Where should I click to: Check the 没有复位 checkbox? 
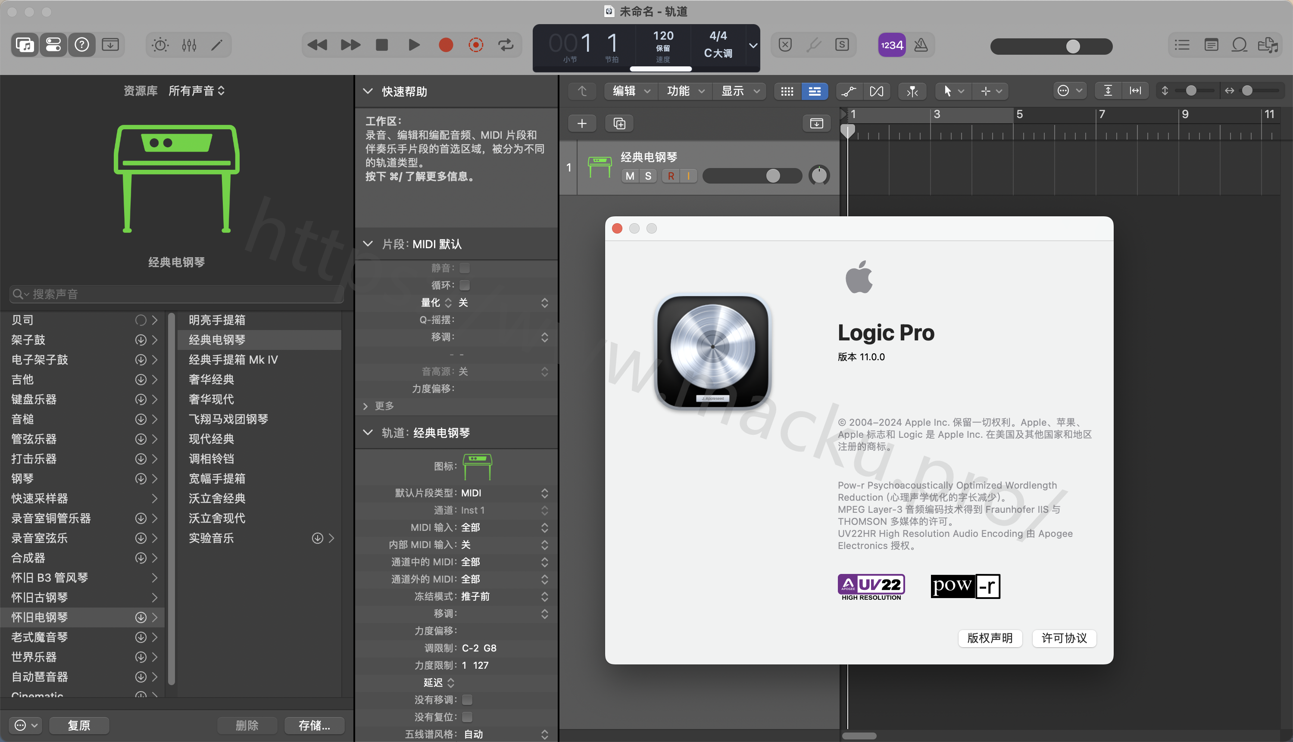(x=467, y=717)
